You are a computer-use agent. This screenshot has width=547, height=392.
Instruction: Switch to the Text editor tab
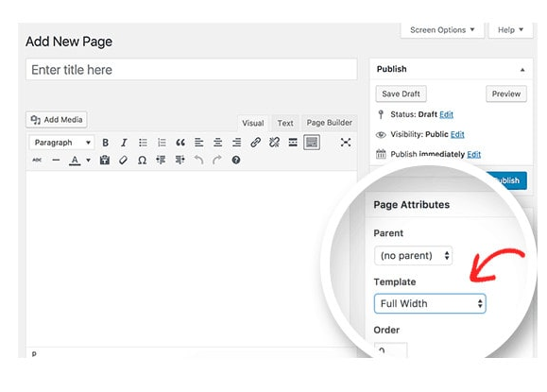pos(285,123)
